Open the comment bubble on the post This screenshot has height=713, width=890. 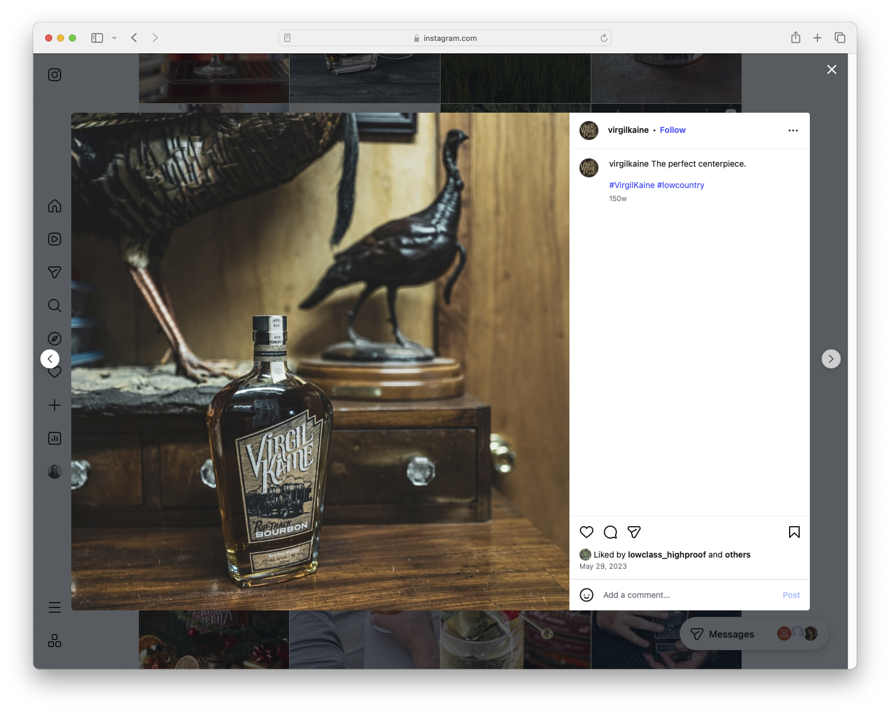pos(610,532)
